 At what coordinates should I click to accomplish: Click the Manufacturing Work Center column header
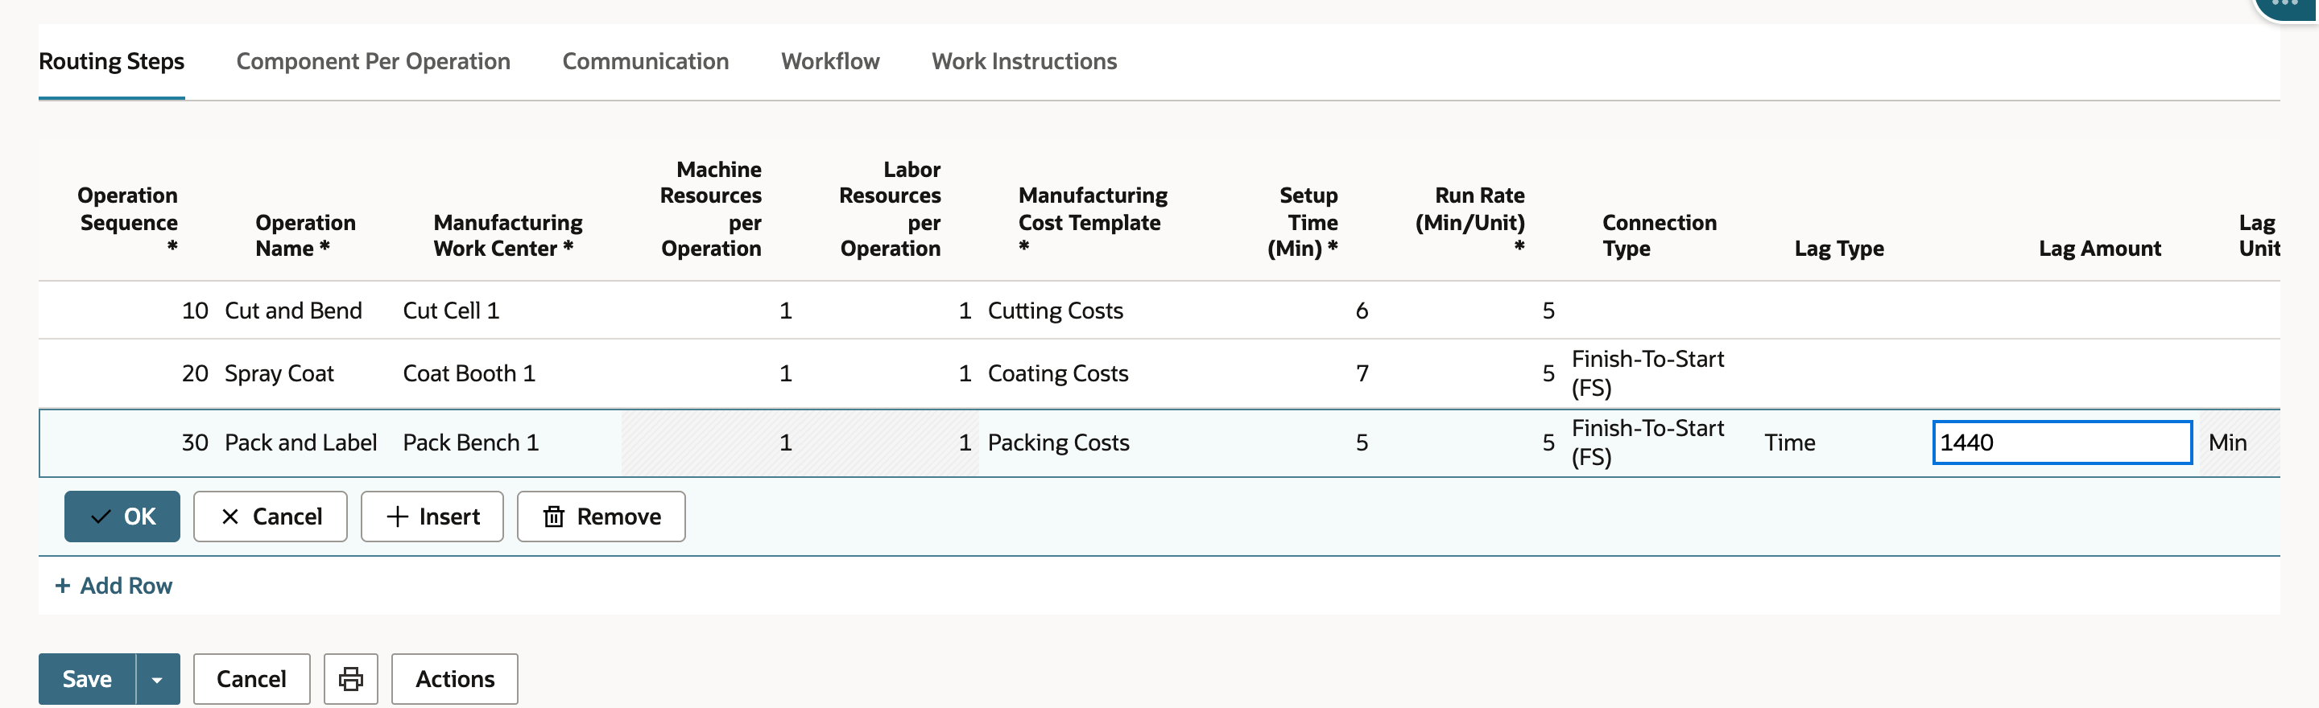(508, 236)
